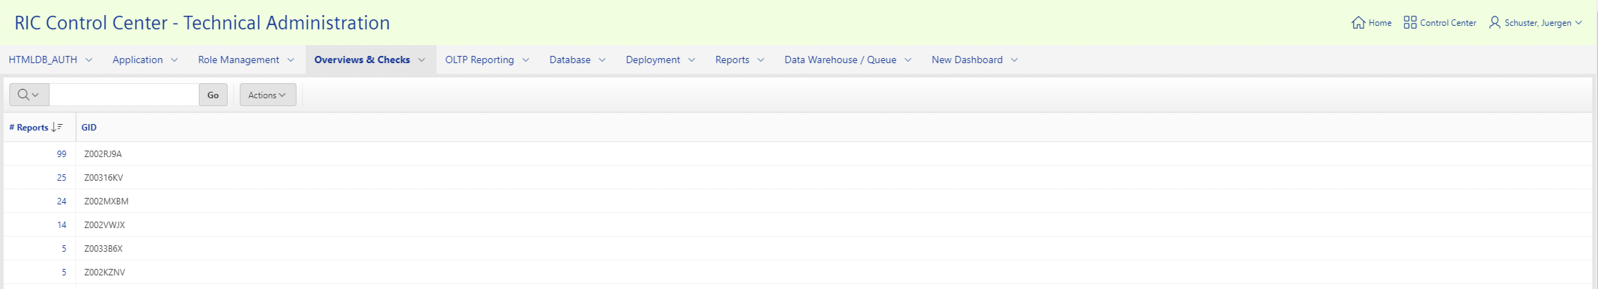This screenshot has width=1598, height=289.
Task: Open the 14 reports count link
Action: pos(61,224)
